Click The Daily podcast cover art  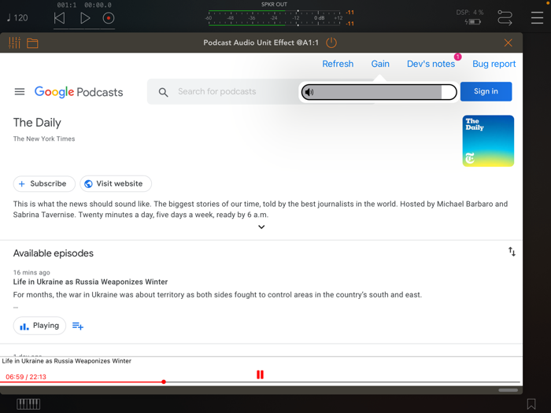tap(488, 141)
